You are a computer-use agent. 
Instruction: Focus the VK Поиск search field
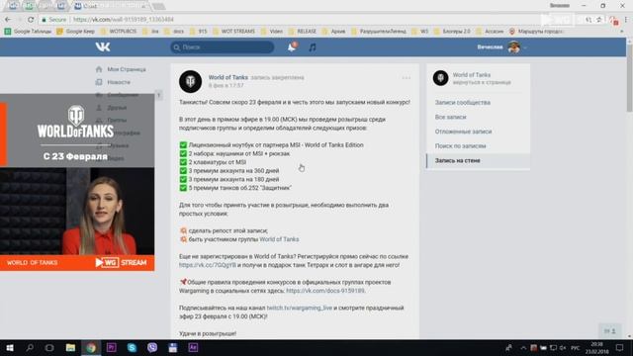tap(222, 47)
